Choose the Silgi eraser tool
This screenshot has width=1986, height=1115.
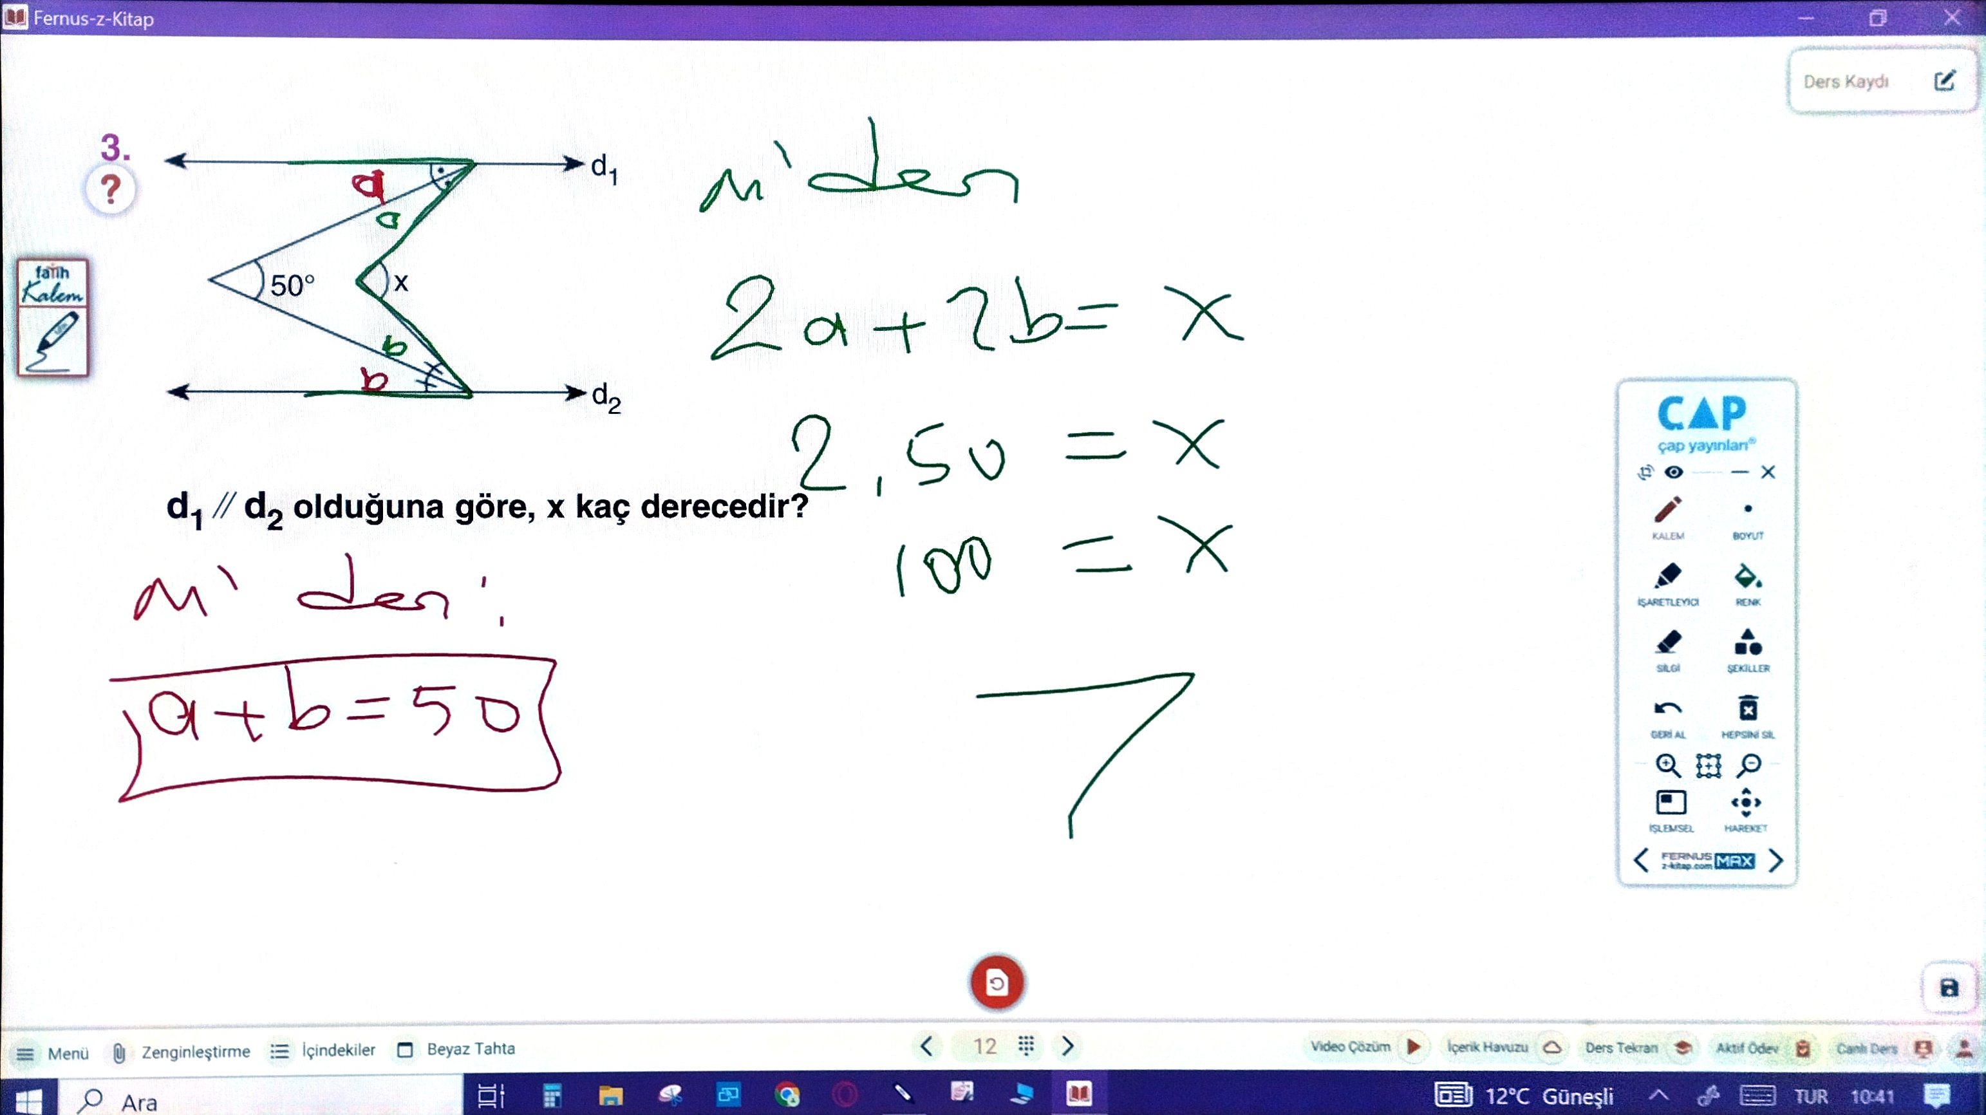1667,643
